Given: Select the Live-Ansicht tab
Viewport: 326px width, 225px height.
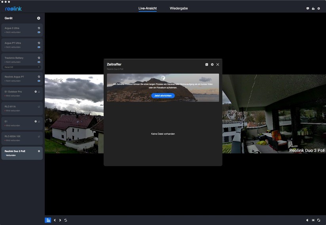Looking at the screenshot, I should [x=147, y=8].
